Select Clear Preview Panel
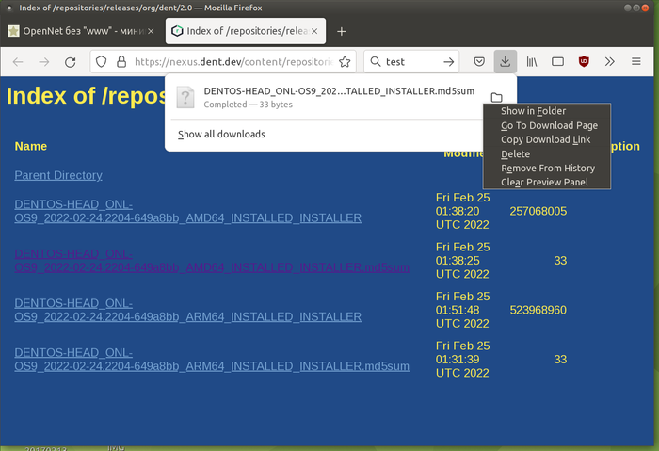Screen dimensions: 659x451 pos(546,182)
